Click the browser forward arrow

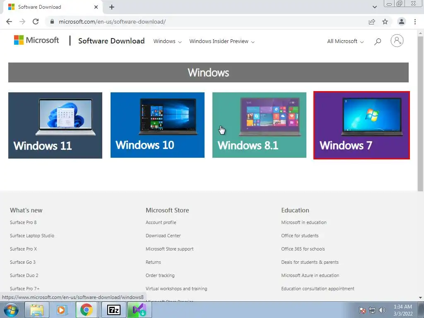22,22
